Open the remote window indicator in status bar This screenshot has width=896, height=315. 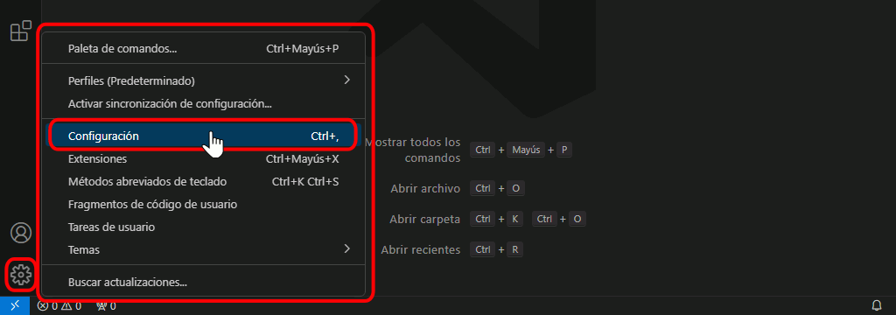coord(14,306)
